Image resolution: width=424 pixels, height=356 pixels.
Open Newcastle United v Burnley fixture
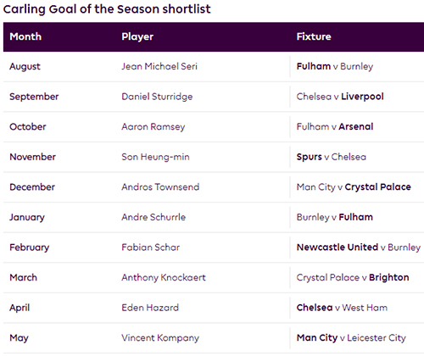point(359,248)
